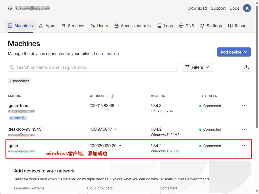The width and height of the screenshot is (259, 194).
Task: Open the three-dot menu for guan-tnas
Action: pyautogui.click(x=244, y=106)
